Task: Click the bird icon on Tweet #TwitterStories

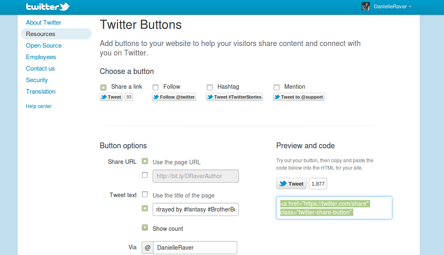Action: (210, 97)
